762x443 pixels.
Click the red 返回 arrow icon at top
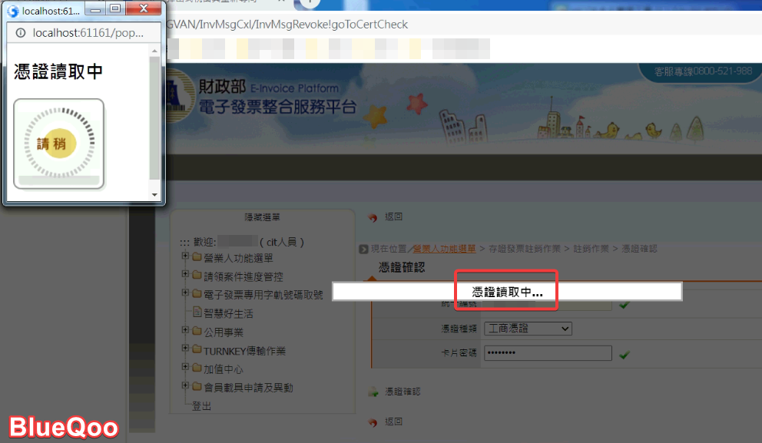coord(373,218)
